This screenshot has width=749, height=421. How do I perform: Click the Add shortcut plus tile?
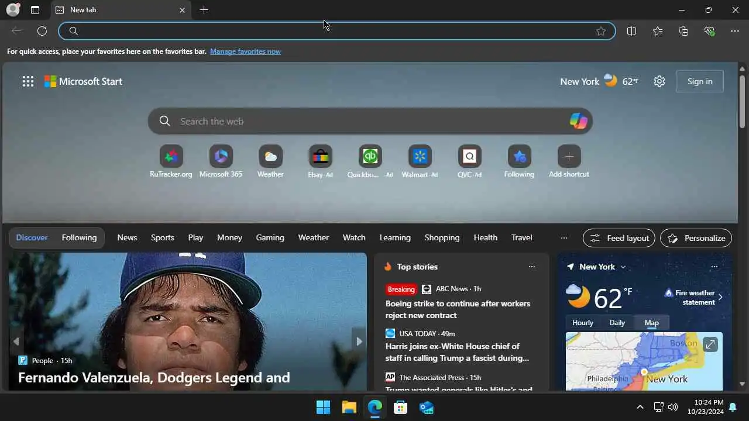click(x=569, y=162)
